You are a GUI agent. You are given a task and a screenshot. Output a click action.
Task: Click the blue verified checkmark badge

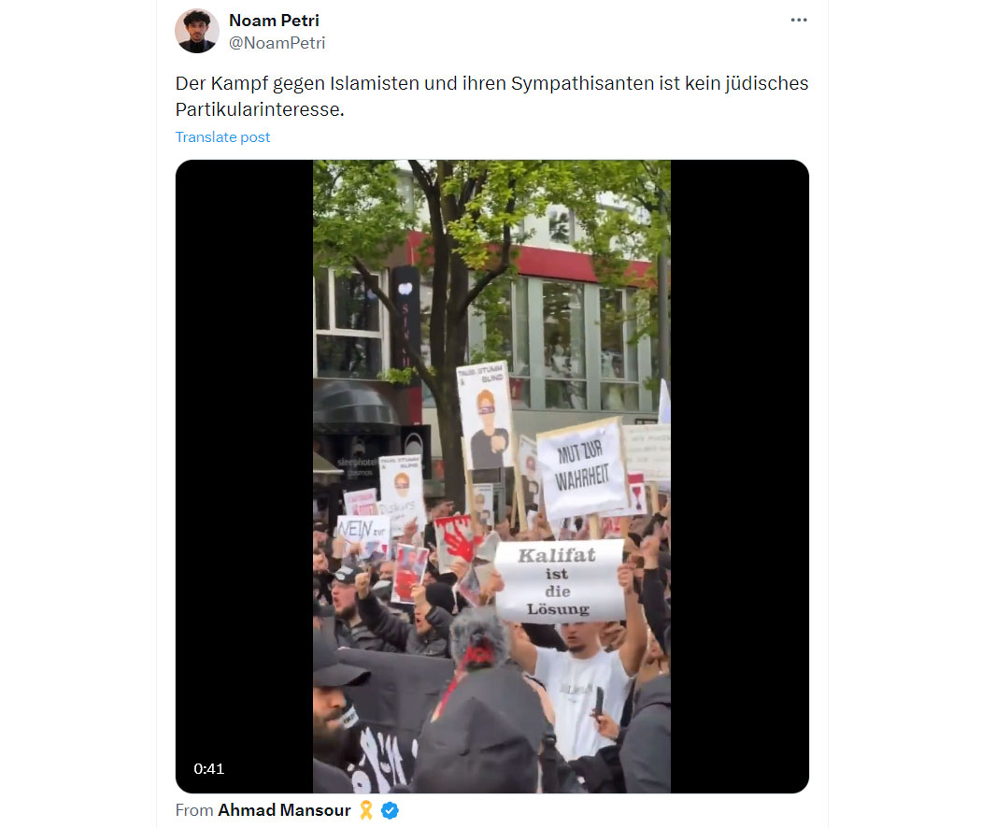(390, 810)
